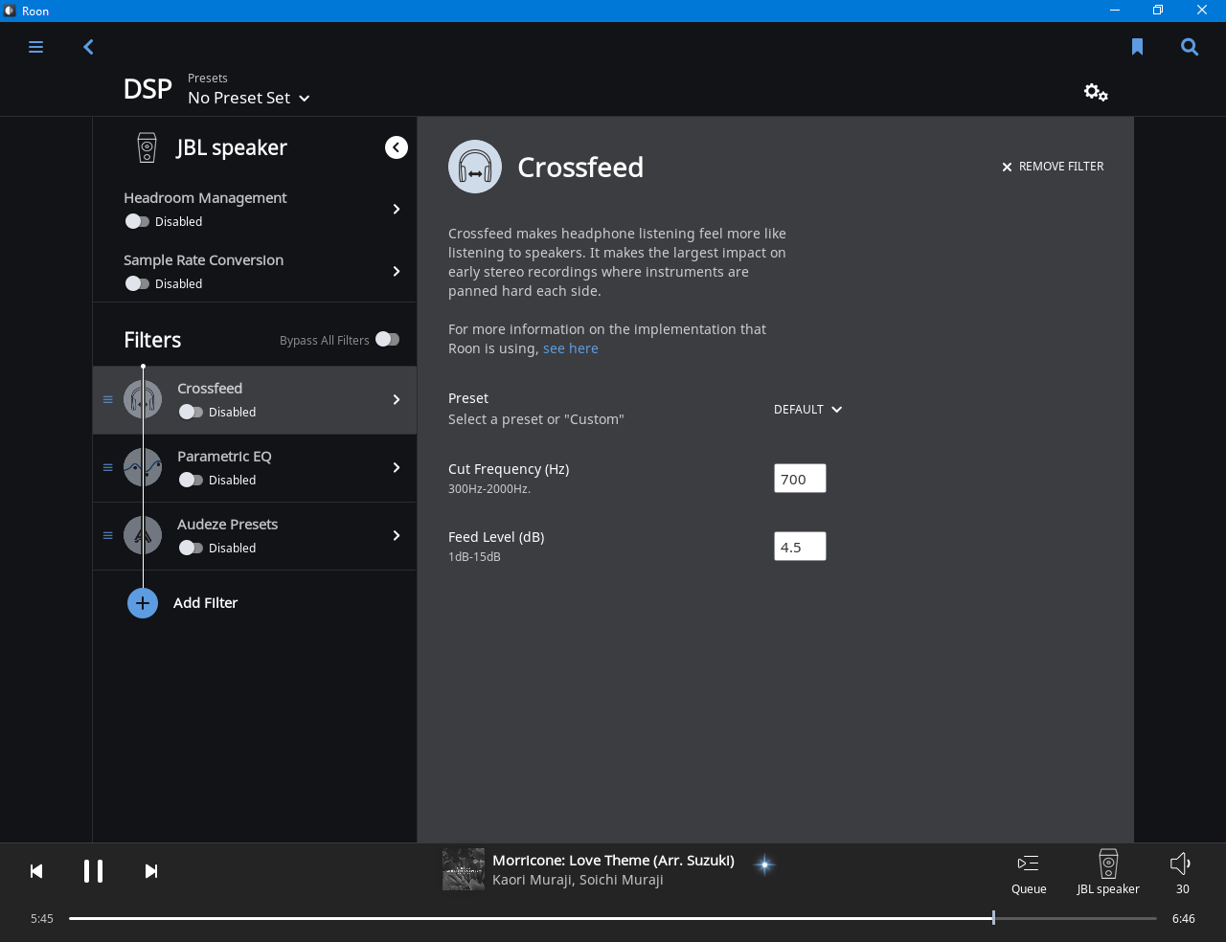Grab the Parametric EQ reorder handle
Viewport: 1226px width, 942px height.
click(108, 467)
